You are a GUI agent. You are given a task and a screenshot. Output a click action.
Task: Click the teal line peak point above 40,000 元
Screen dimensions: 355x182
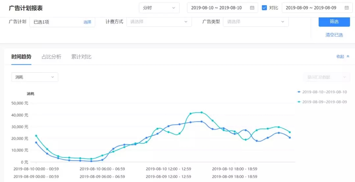tap(201, 112)
